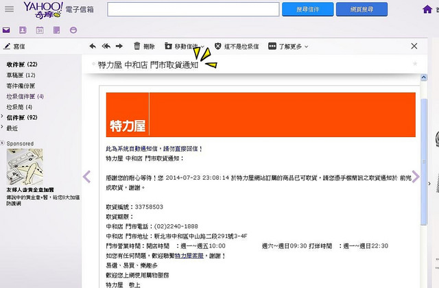Open the 草稿匣 (12) folder
This screenshot has height=288, width=439.
coord(21,75)
